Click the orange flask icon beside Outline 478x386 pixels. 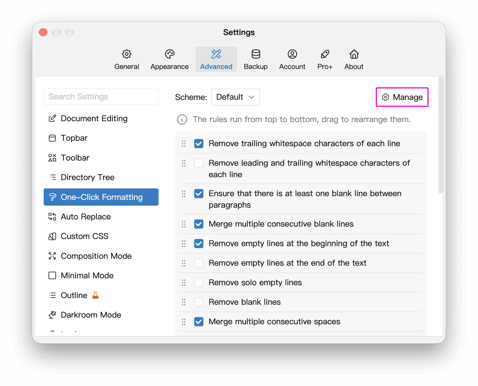[x=95, y=295]
